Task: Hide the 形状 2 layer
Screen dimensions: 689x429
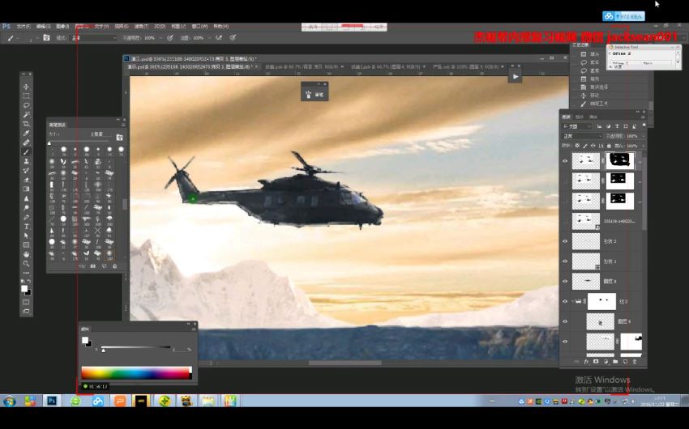Action: pos(565,241)
